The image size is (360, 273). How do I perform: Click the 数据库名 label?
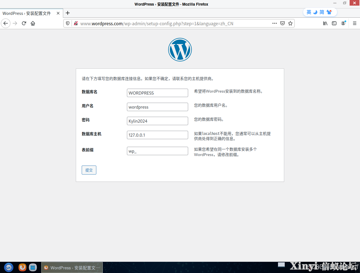point(90,92)
